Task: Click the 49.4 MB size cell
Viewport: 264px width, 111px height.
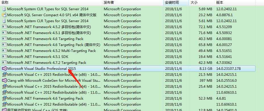Action: 205,51
